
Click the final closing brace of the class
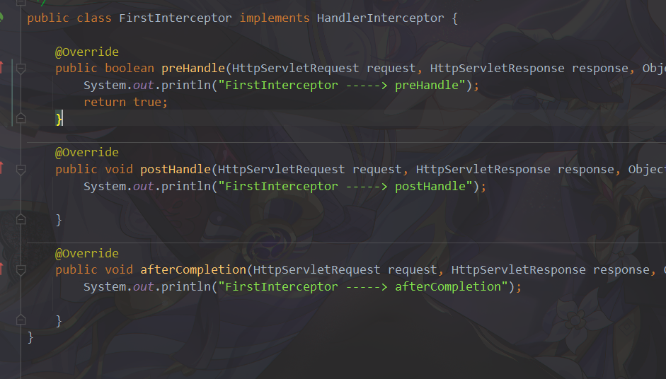[x=30, y=337]
